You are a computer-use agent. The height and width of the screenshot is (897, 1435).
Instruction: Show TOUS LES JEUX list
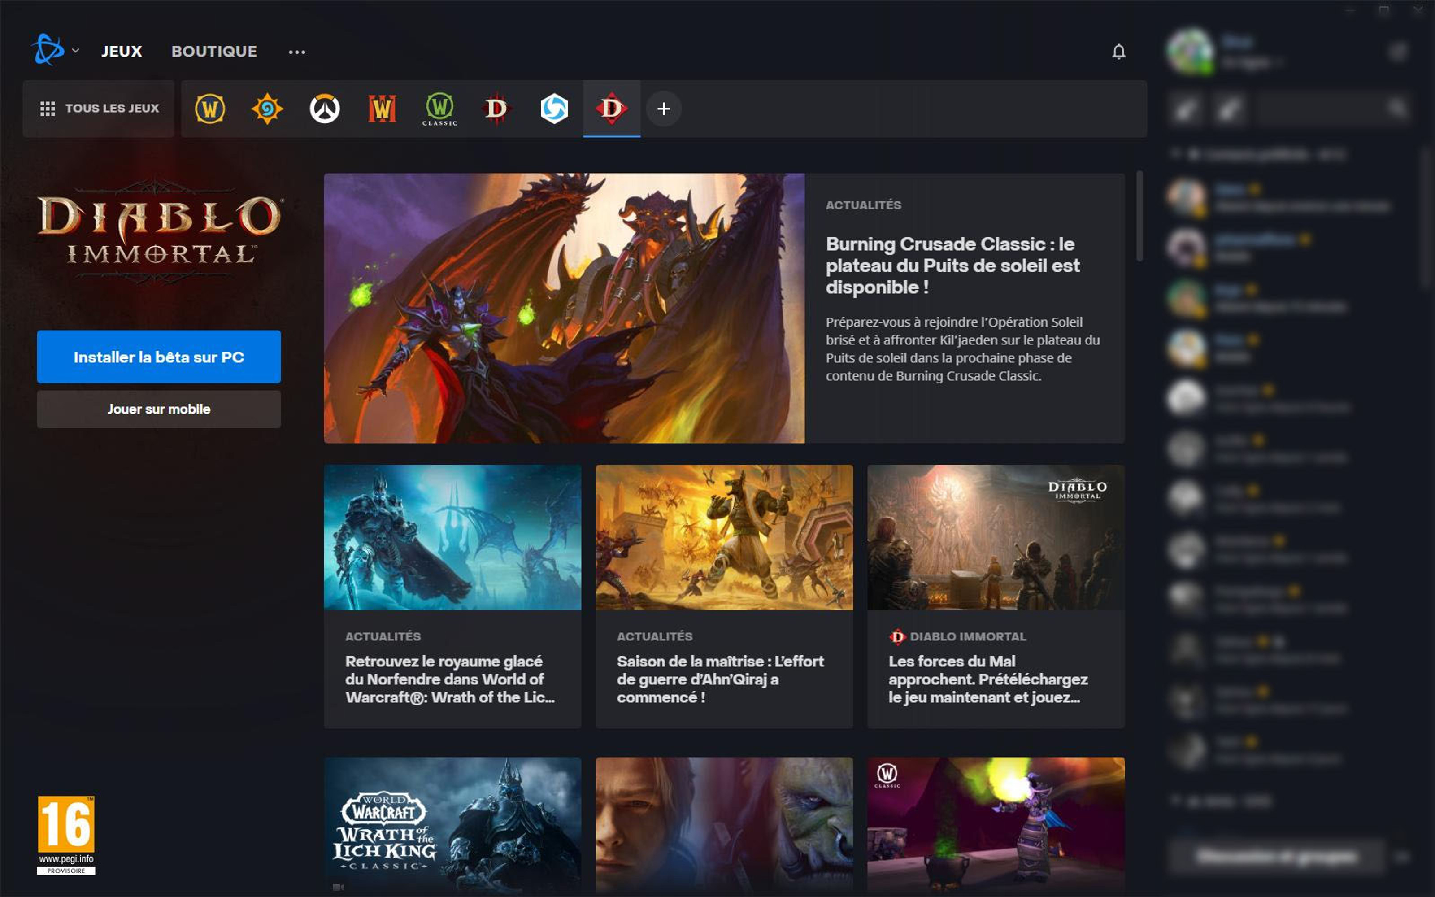99,109
